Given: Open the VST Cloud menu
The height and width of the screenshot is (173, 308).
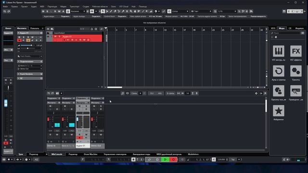Looking at the screenshot, I should 124,6.
